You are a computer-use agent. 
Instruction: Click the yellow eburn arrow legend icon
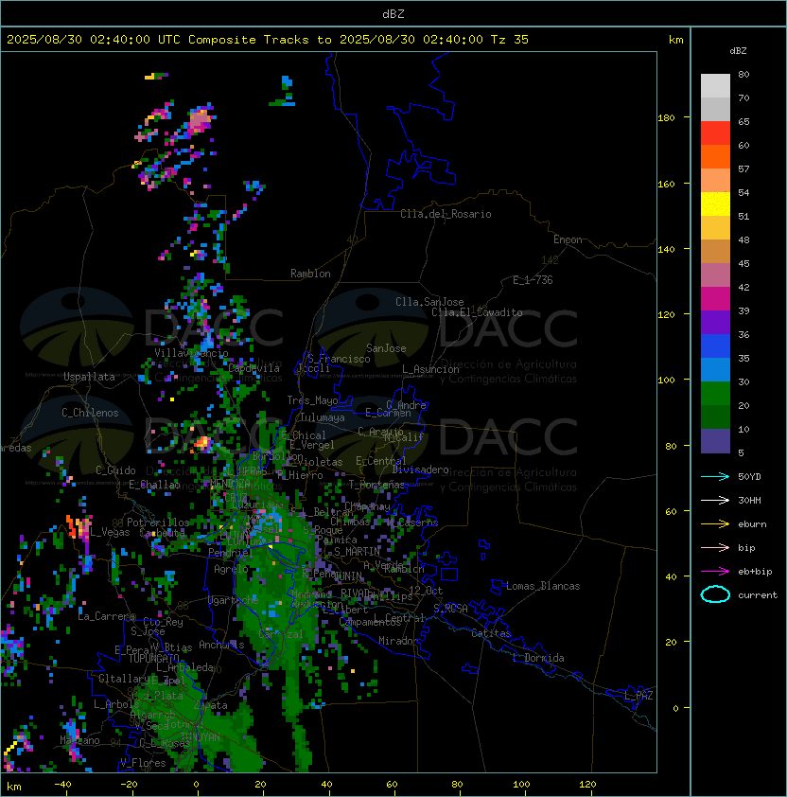point(715,524)
